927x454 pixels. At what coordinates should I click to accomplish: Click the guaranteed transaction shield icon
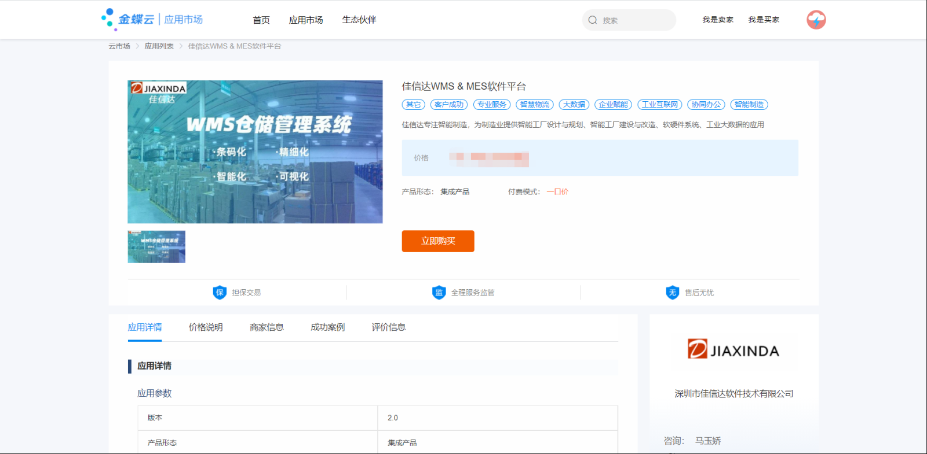point(220,293)
